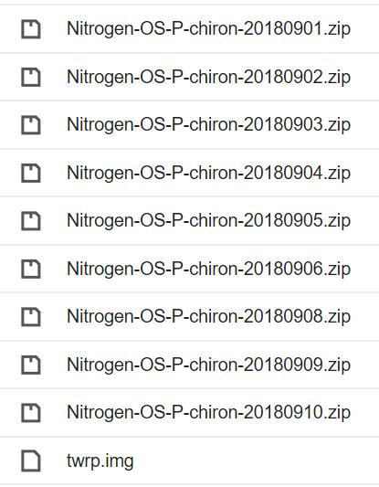Screen dimensions: 379x487
Task: Select Nitrogen-OS-P-chiron-20180903.zip entry
Action: (x=208, y=125)
